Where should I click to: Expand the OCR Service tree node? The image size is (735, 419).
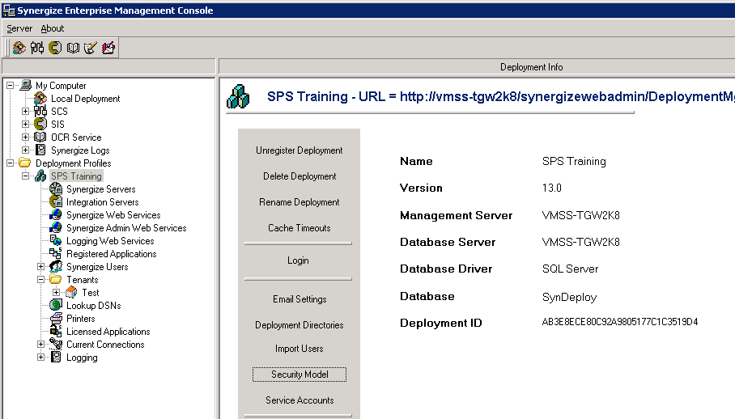click(25, 138)
